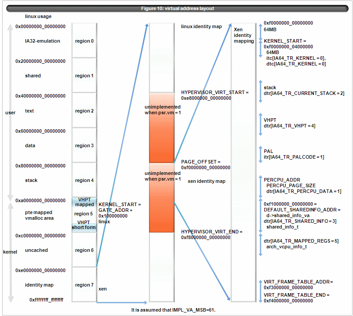Click the address "0x20000000_00000000"
The height and width of the screenshot is (316, 353).
tap(40, 61)
